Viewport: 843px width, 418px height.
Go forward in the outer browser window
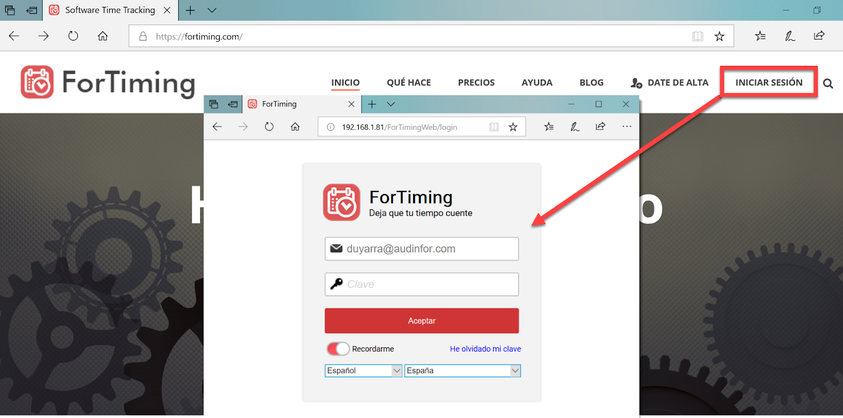(x=44, y=36)
